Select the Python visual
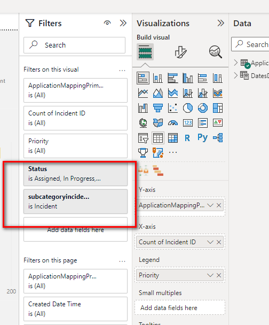The image size is (269, 325). tap(203, 137)
